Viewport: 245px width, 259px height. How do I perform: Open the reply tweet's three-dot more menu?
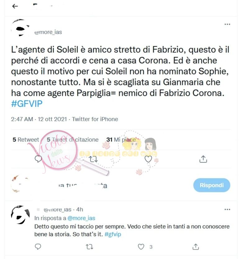coord(227,209)
